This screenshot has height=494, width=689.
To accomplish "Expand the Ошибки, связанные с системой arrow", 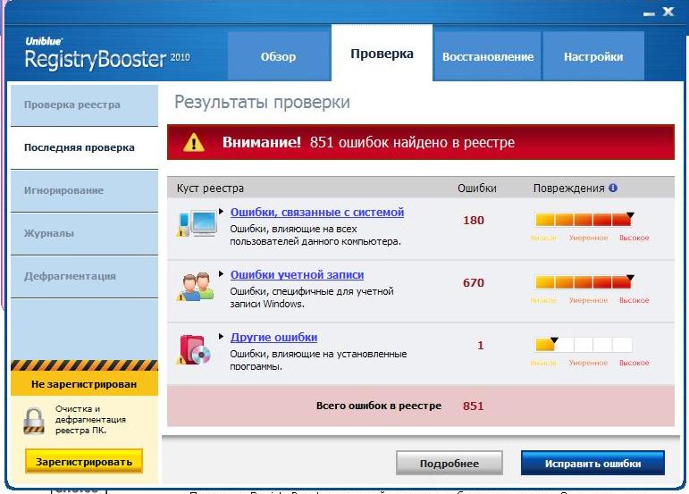I will pyautogui.click(x=222, y=213).
